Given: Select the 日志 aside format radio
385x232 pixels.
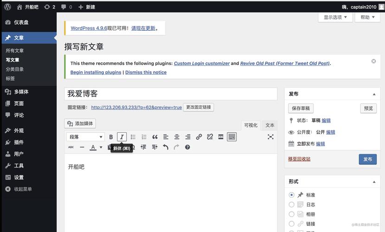Looking at the screenshot, I should (291, 205).
